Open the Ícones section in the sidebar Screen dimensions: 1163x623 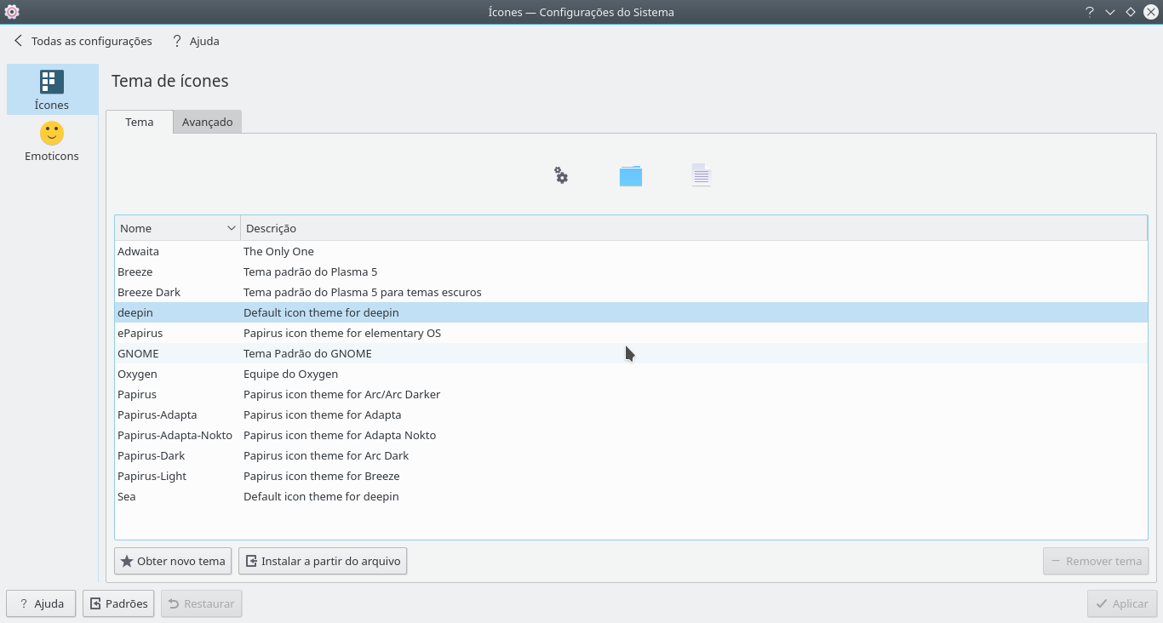pyautogui.click(x=52, y=89)
